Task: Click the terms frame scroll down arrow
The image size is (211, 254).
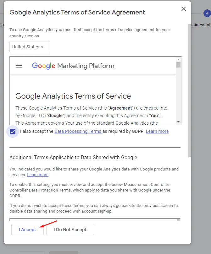Action: point(178,122)
